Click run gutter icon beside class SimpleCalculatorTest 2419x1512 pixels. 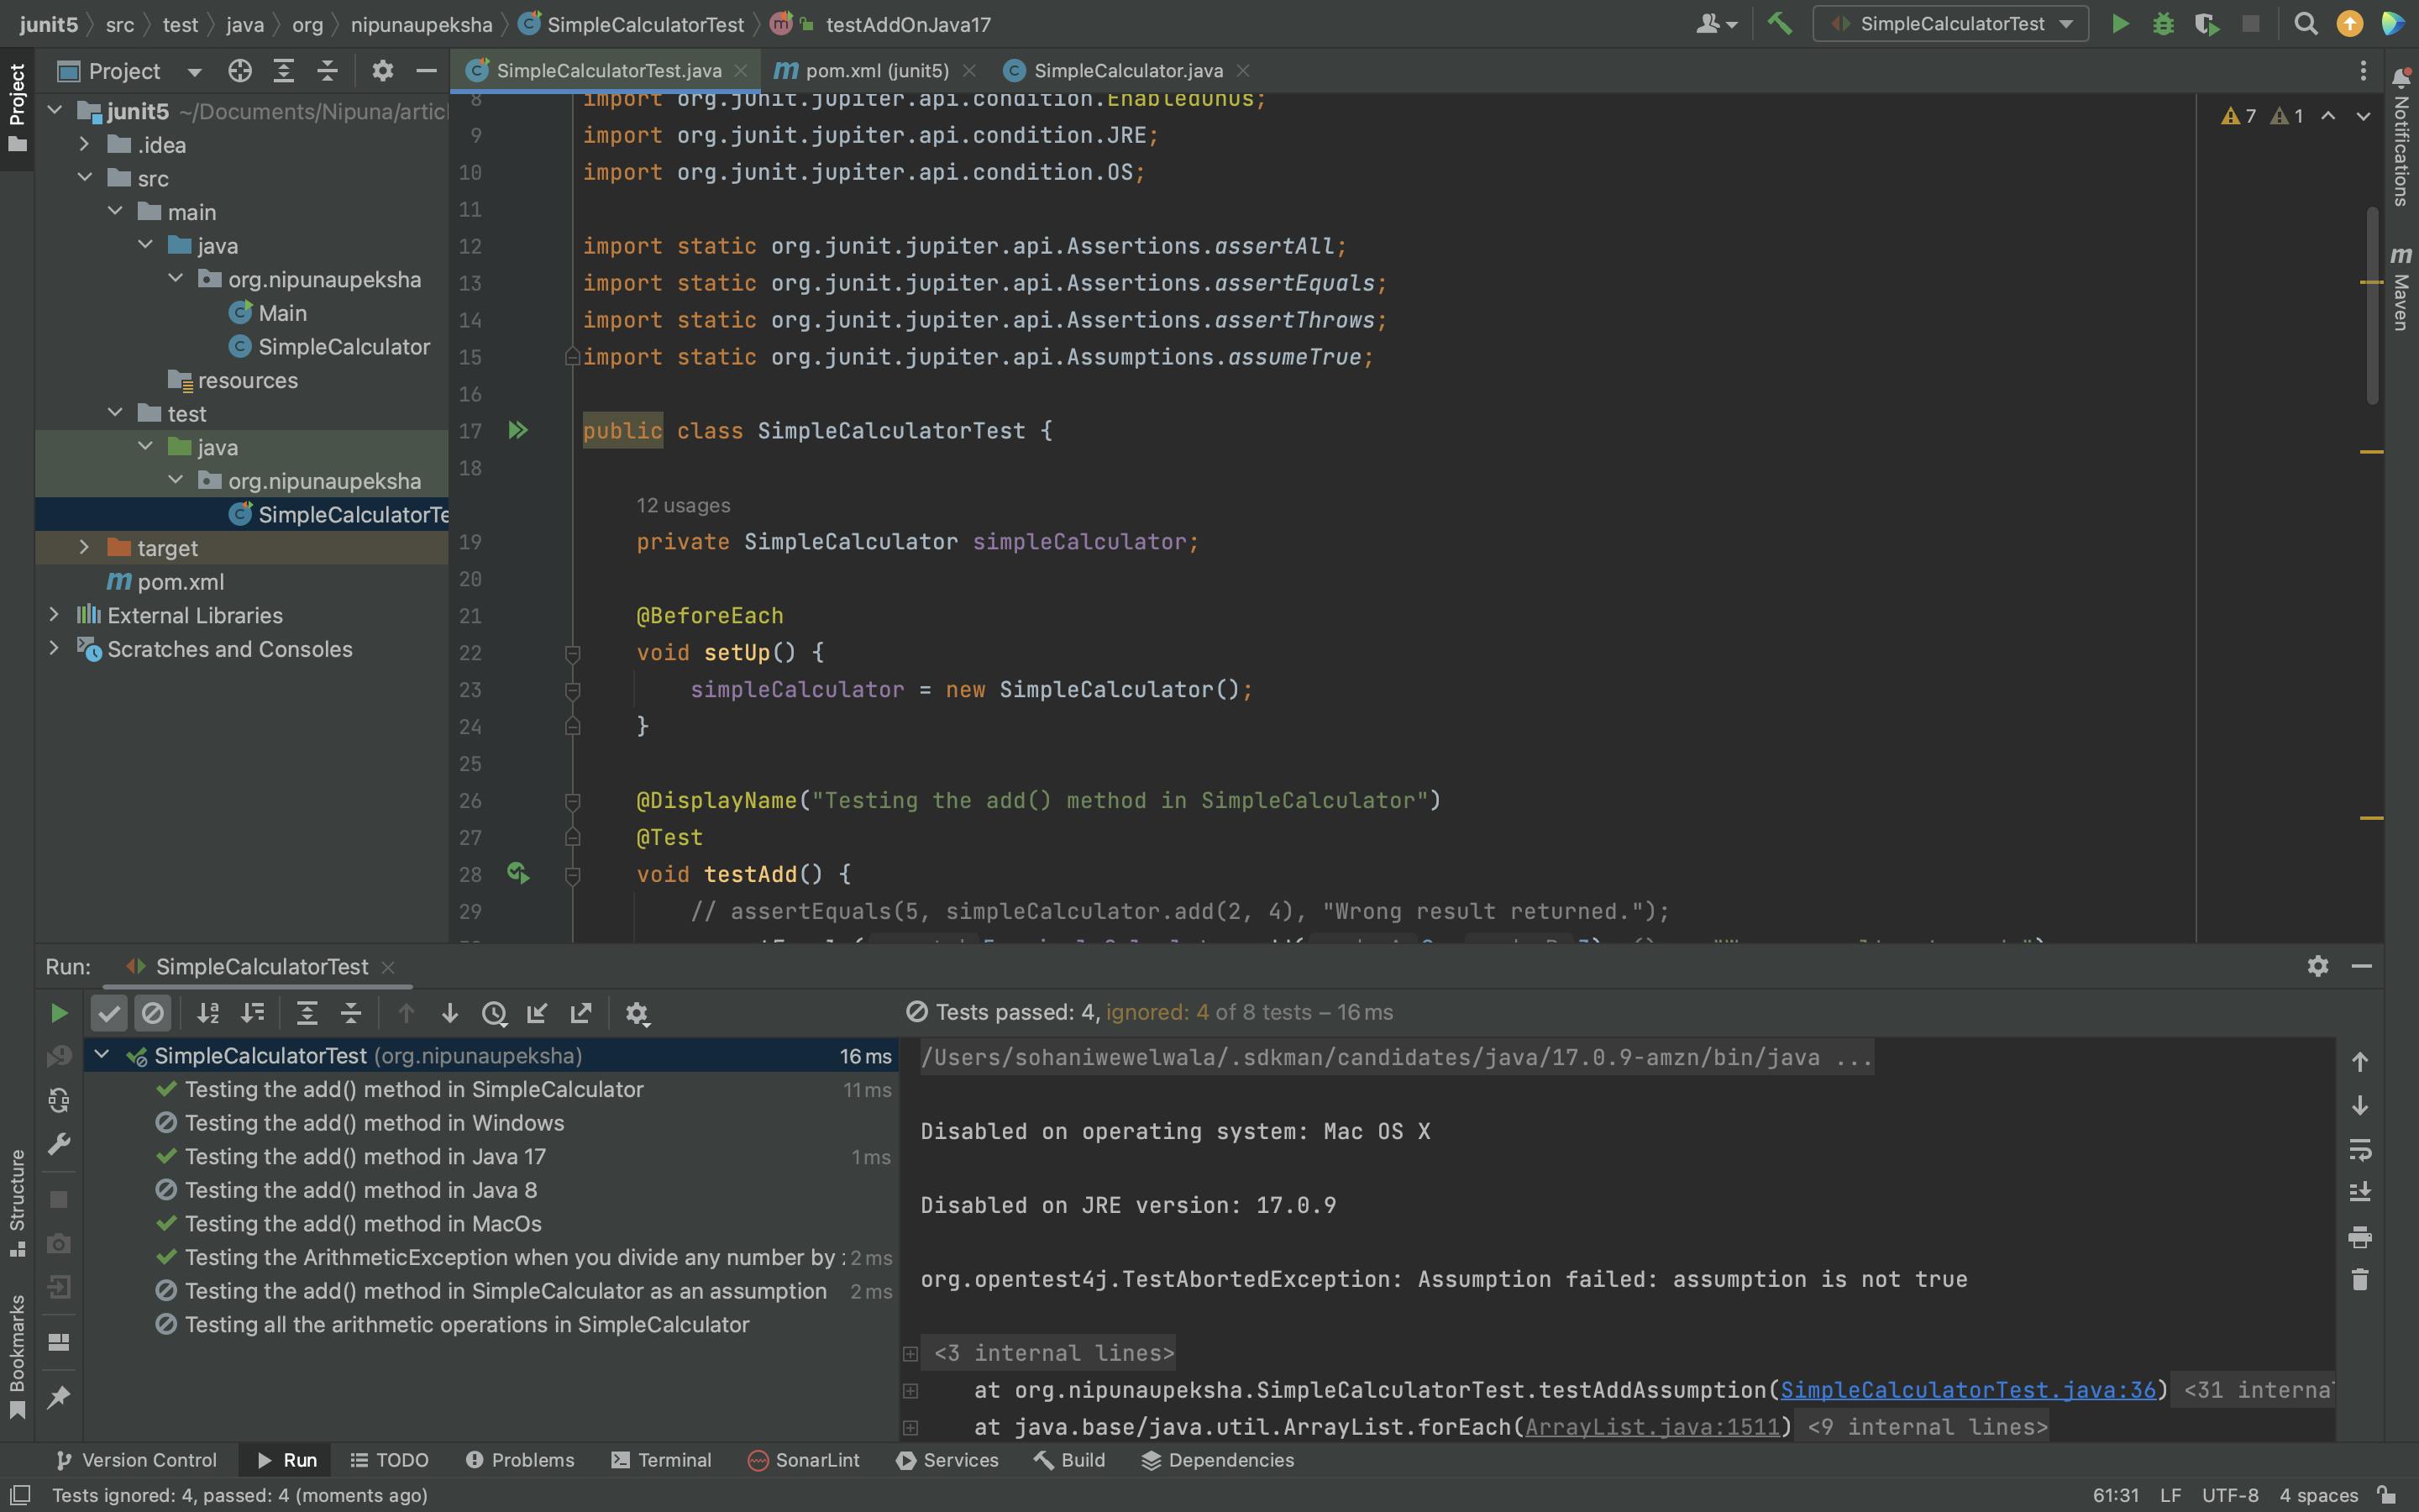point(517,431)
